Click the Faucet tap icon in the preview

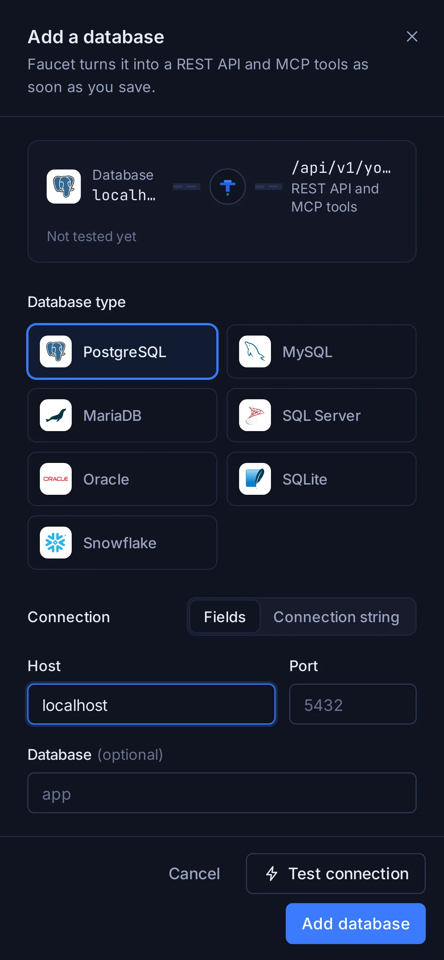pos(228,187)
